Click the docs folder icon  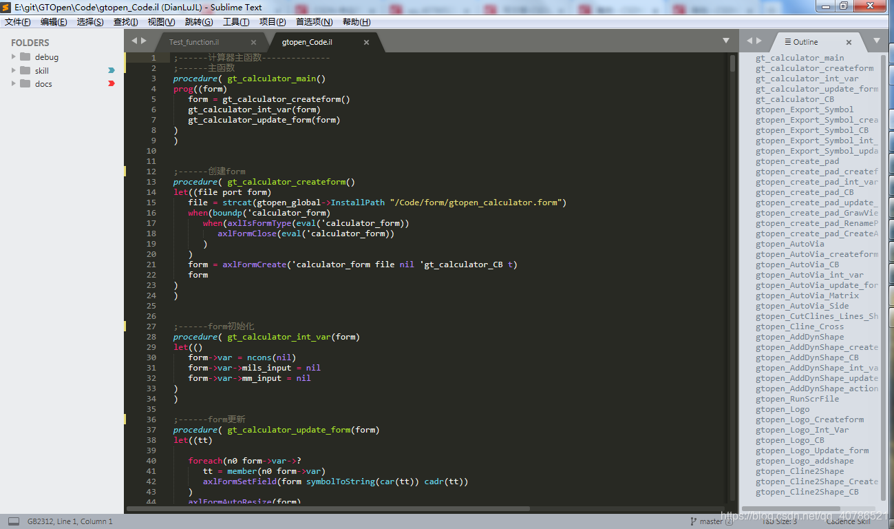coord(25,83)
